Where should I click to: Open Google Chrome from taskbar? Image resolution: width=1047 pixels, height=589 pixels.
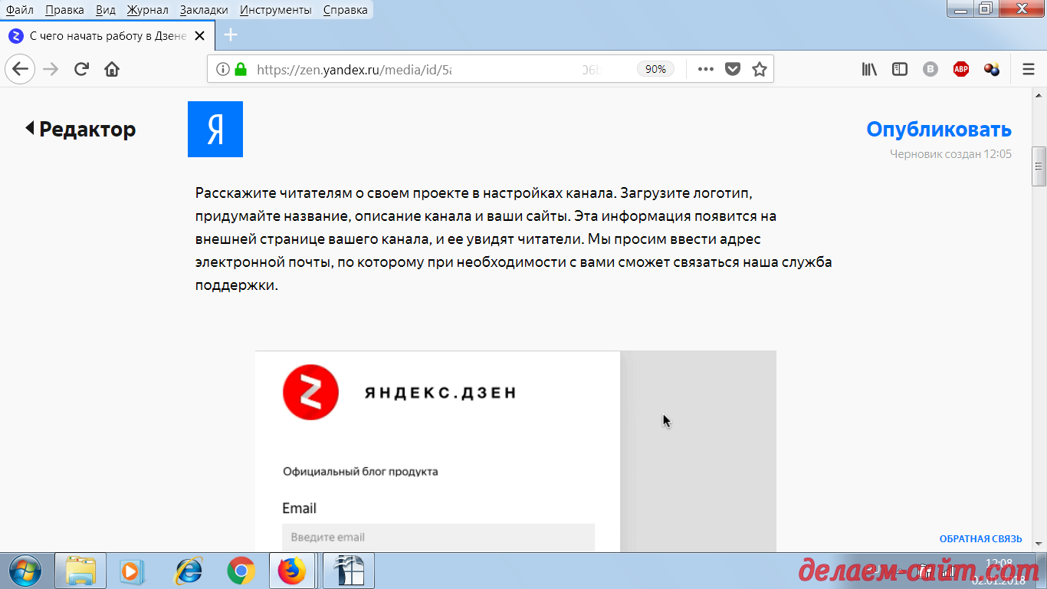[x=241, y=571]
